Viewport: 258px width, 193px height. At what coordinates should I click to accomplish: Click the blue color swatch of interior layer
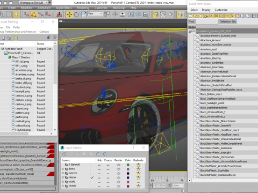tap(128, 177)
